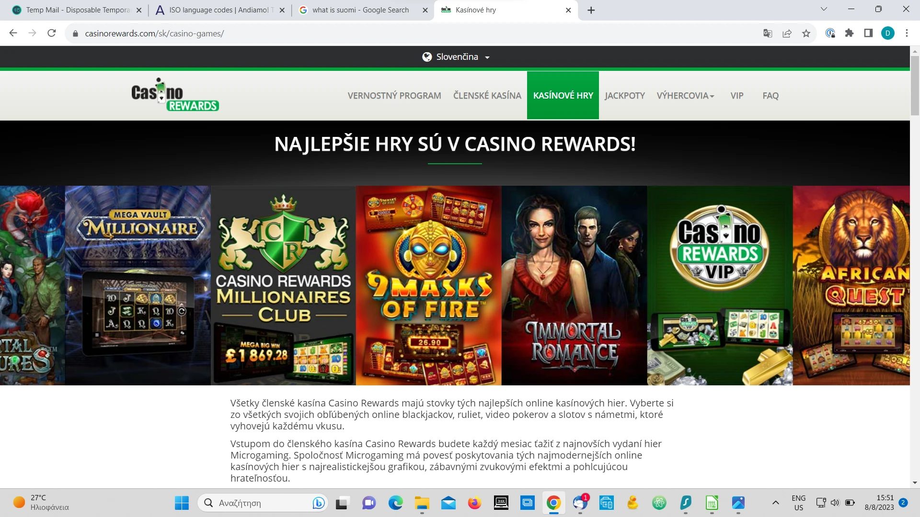920x517 pixels.
Task: Go back to previous page
Action: pos(13,33)
